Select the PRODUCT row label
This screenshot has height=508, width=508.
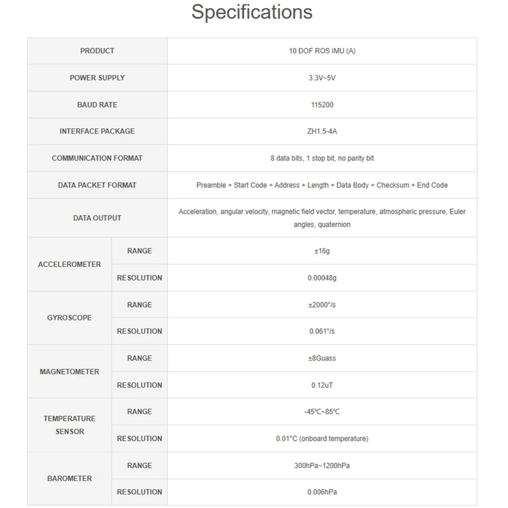pos(97,51)
